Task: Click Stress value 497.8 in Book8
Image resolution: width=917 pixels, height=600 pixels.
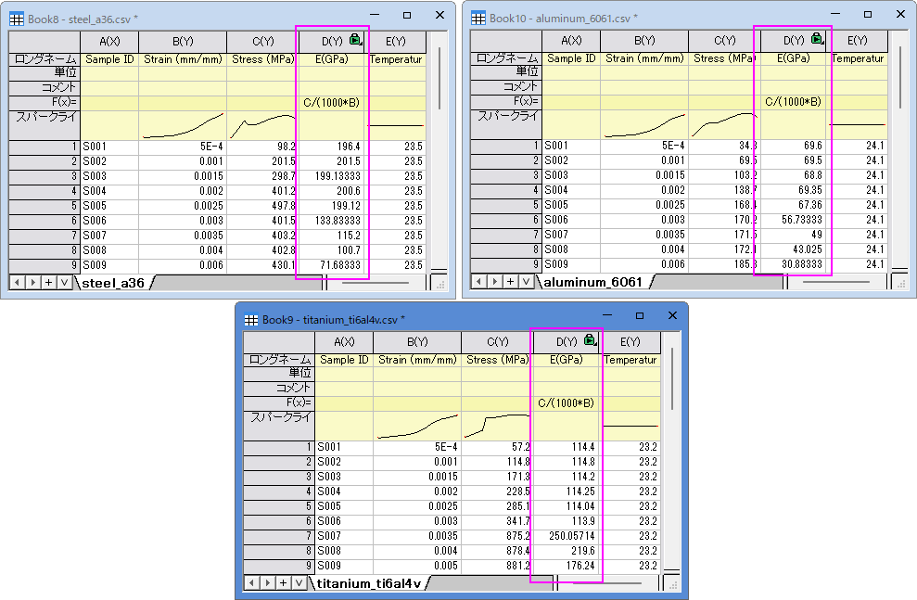Action: tap(262, 207)
